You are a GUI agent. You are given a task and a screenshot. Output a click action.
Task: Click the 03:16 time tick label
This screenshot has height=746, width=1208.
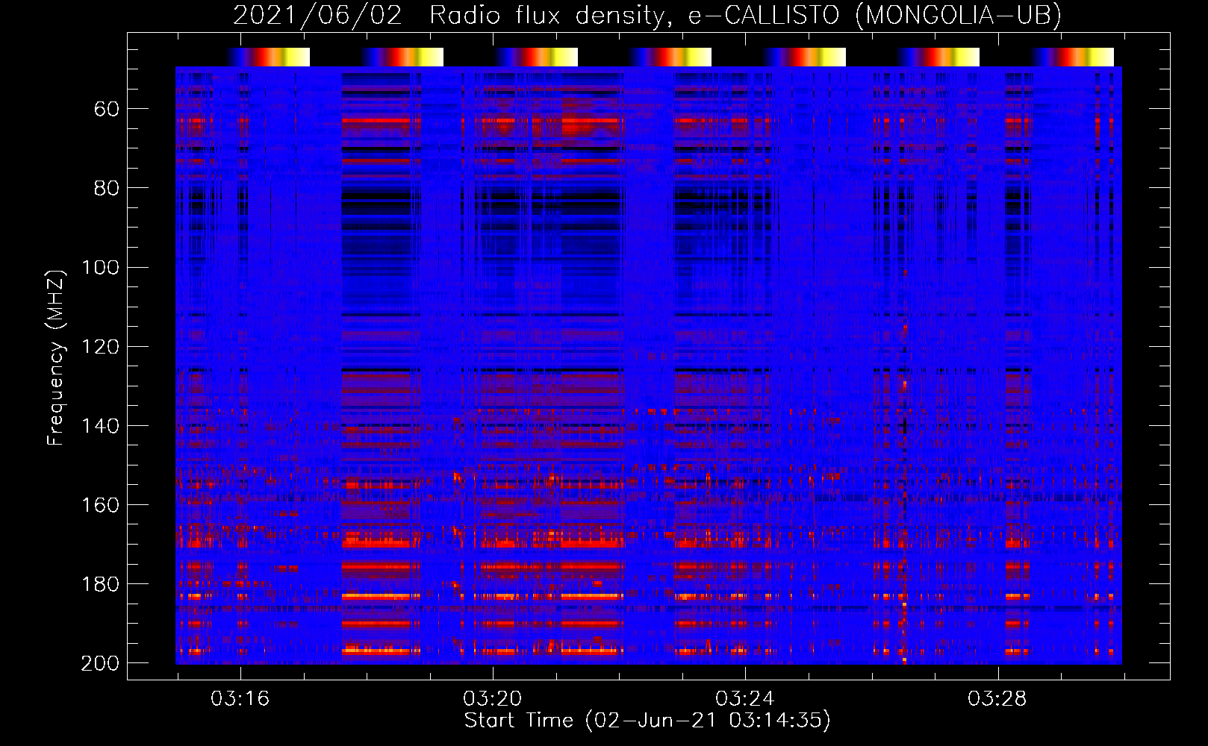tap(240, 699)
